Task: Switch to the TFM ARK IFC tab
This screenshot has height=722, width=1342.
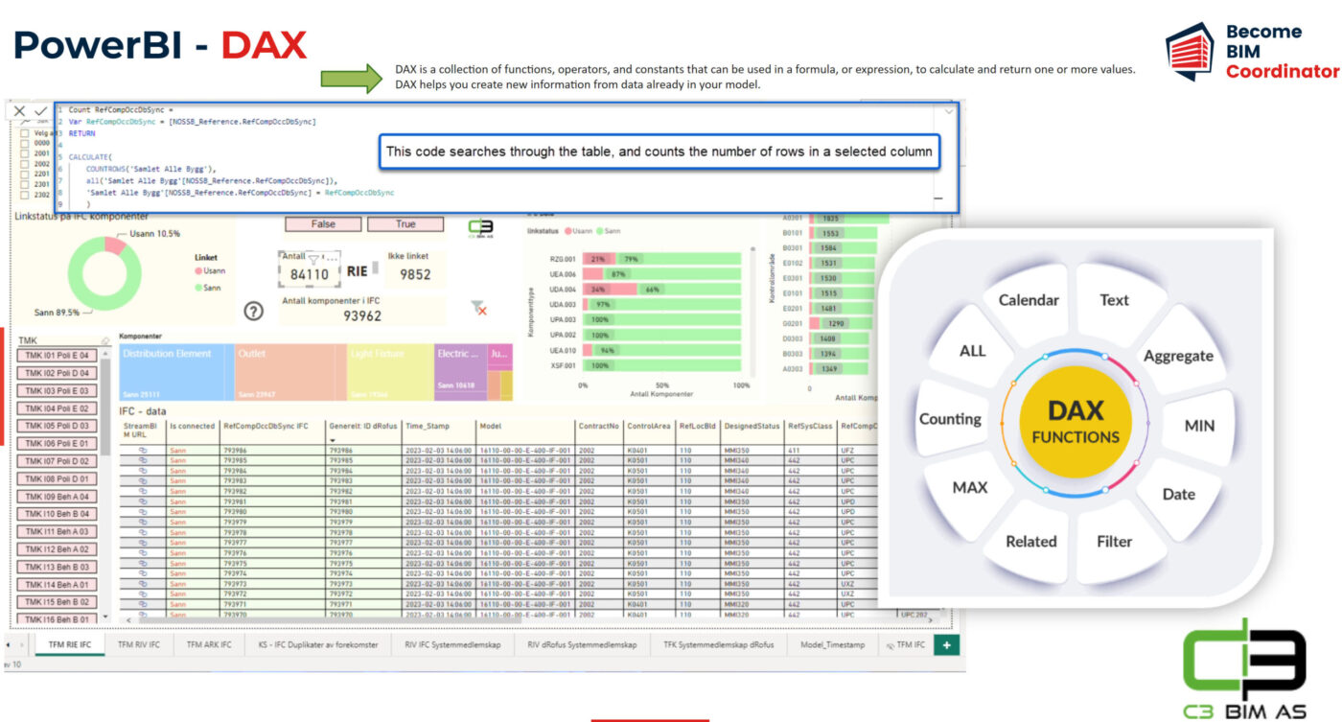Action: point(209,644)
